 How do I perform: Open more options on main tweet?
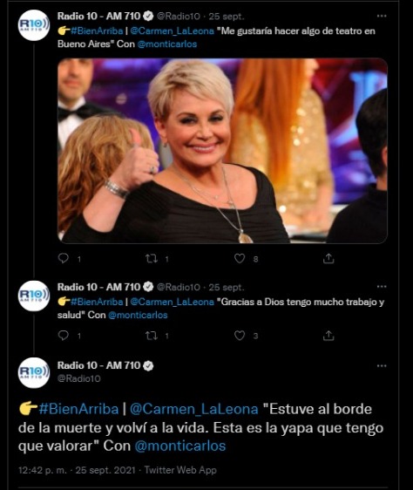(x=382, y=365)
